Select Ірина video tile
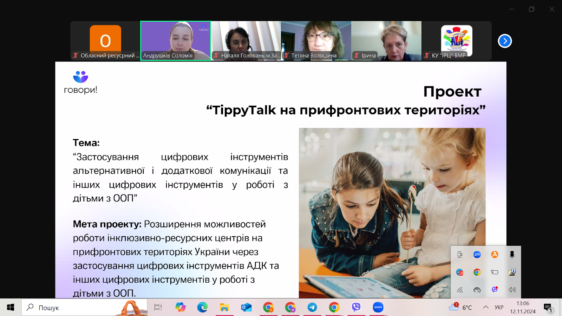Screen dimensions: 562x316 point(386,41)
